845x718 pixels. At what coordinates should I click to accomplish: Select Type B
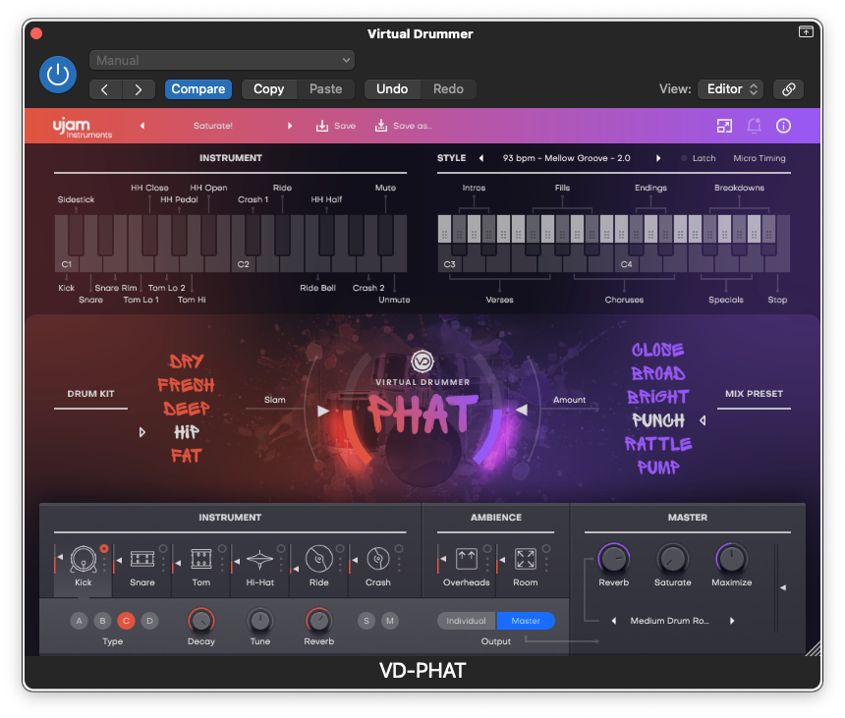point(102,621)
